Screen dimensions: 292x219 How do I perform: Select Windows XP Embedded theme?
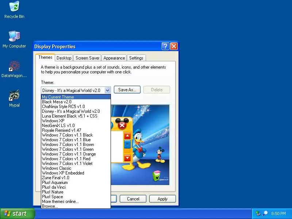tap(76, 173)
